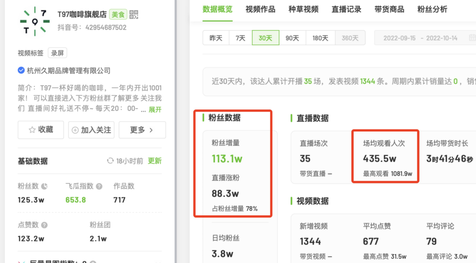This screenshot has width=476, height=263.
Task: Open the QR code icon beside 美食 tag
Action: click(134, 14)
